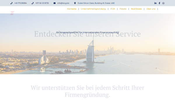Open the WhatsApp social icon
This screenshot has width=175, height=109.
[163, 3]
